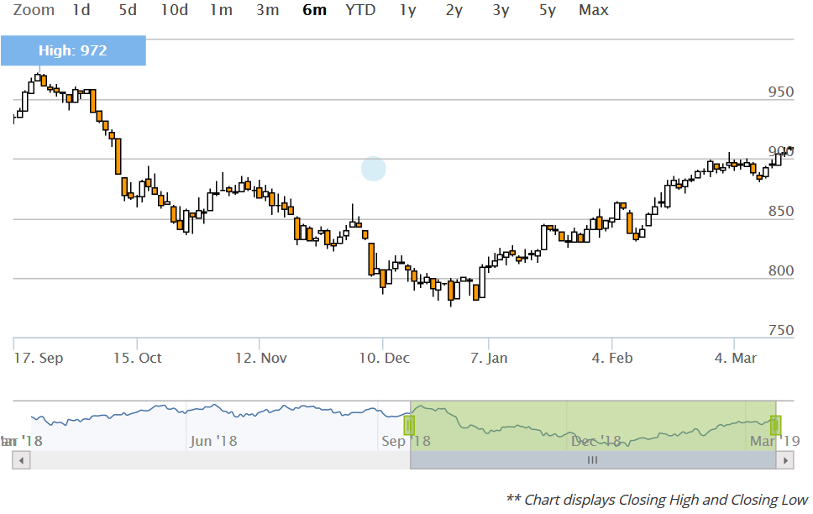The height and width of the screenshot is (514, 813).
Task: Click the right navigator range handle
Action: point(776,425)
